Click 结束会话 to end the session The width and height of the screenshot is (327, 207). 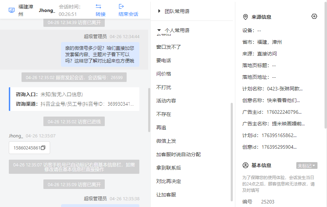pyautogui.click(x=128, y=14)
